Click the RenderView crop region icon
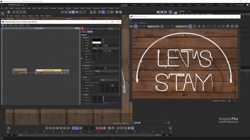This screenshot has height=140, width=250. coord(173,26)
